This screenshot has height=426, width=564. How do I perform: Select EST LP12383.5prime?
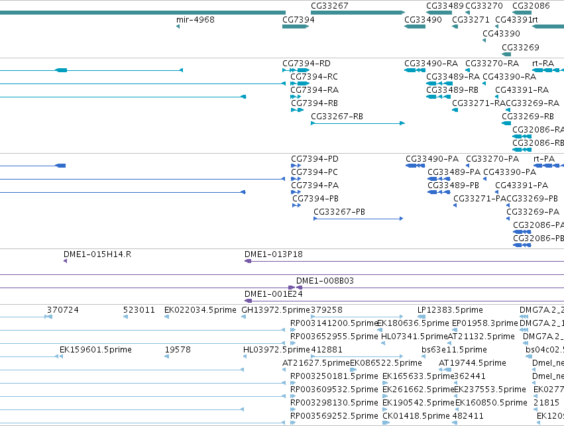coord(422,317)
